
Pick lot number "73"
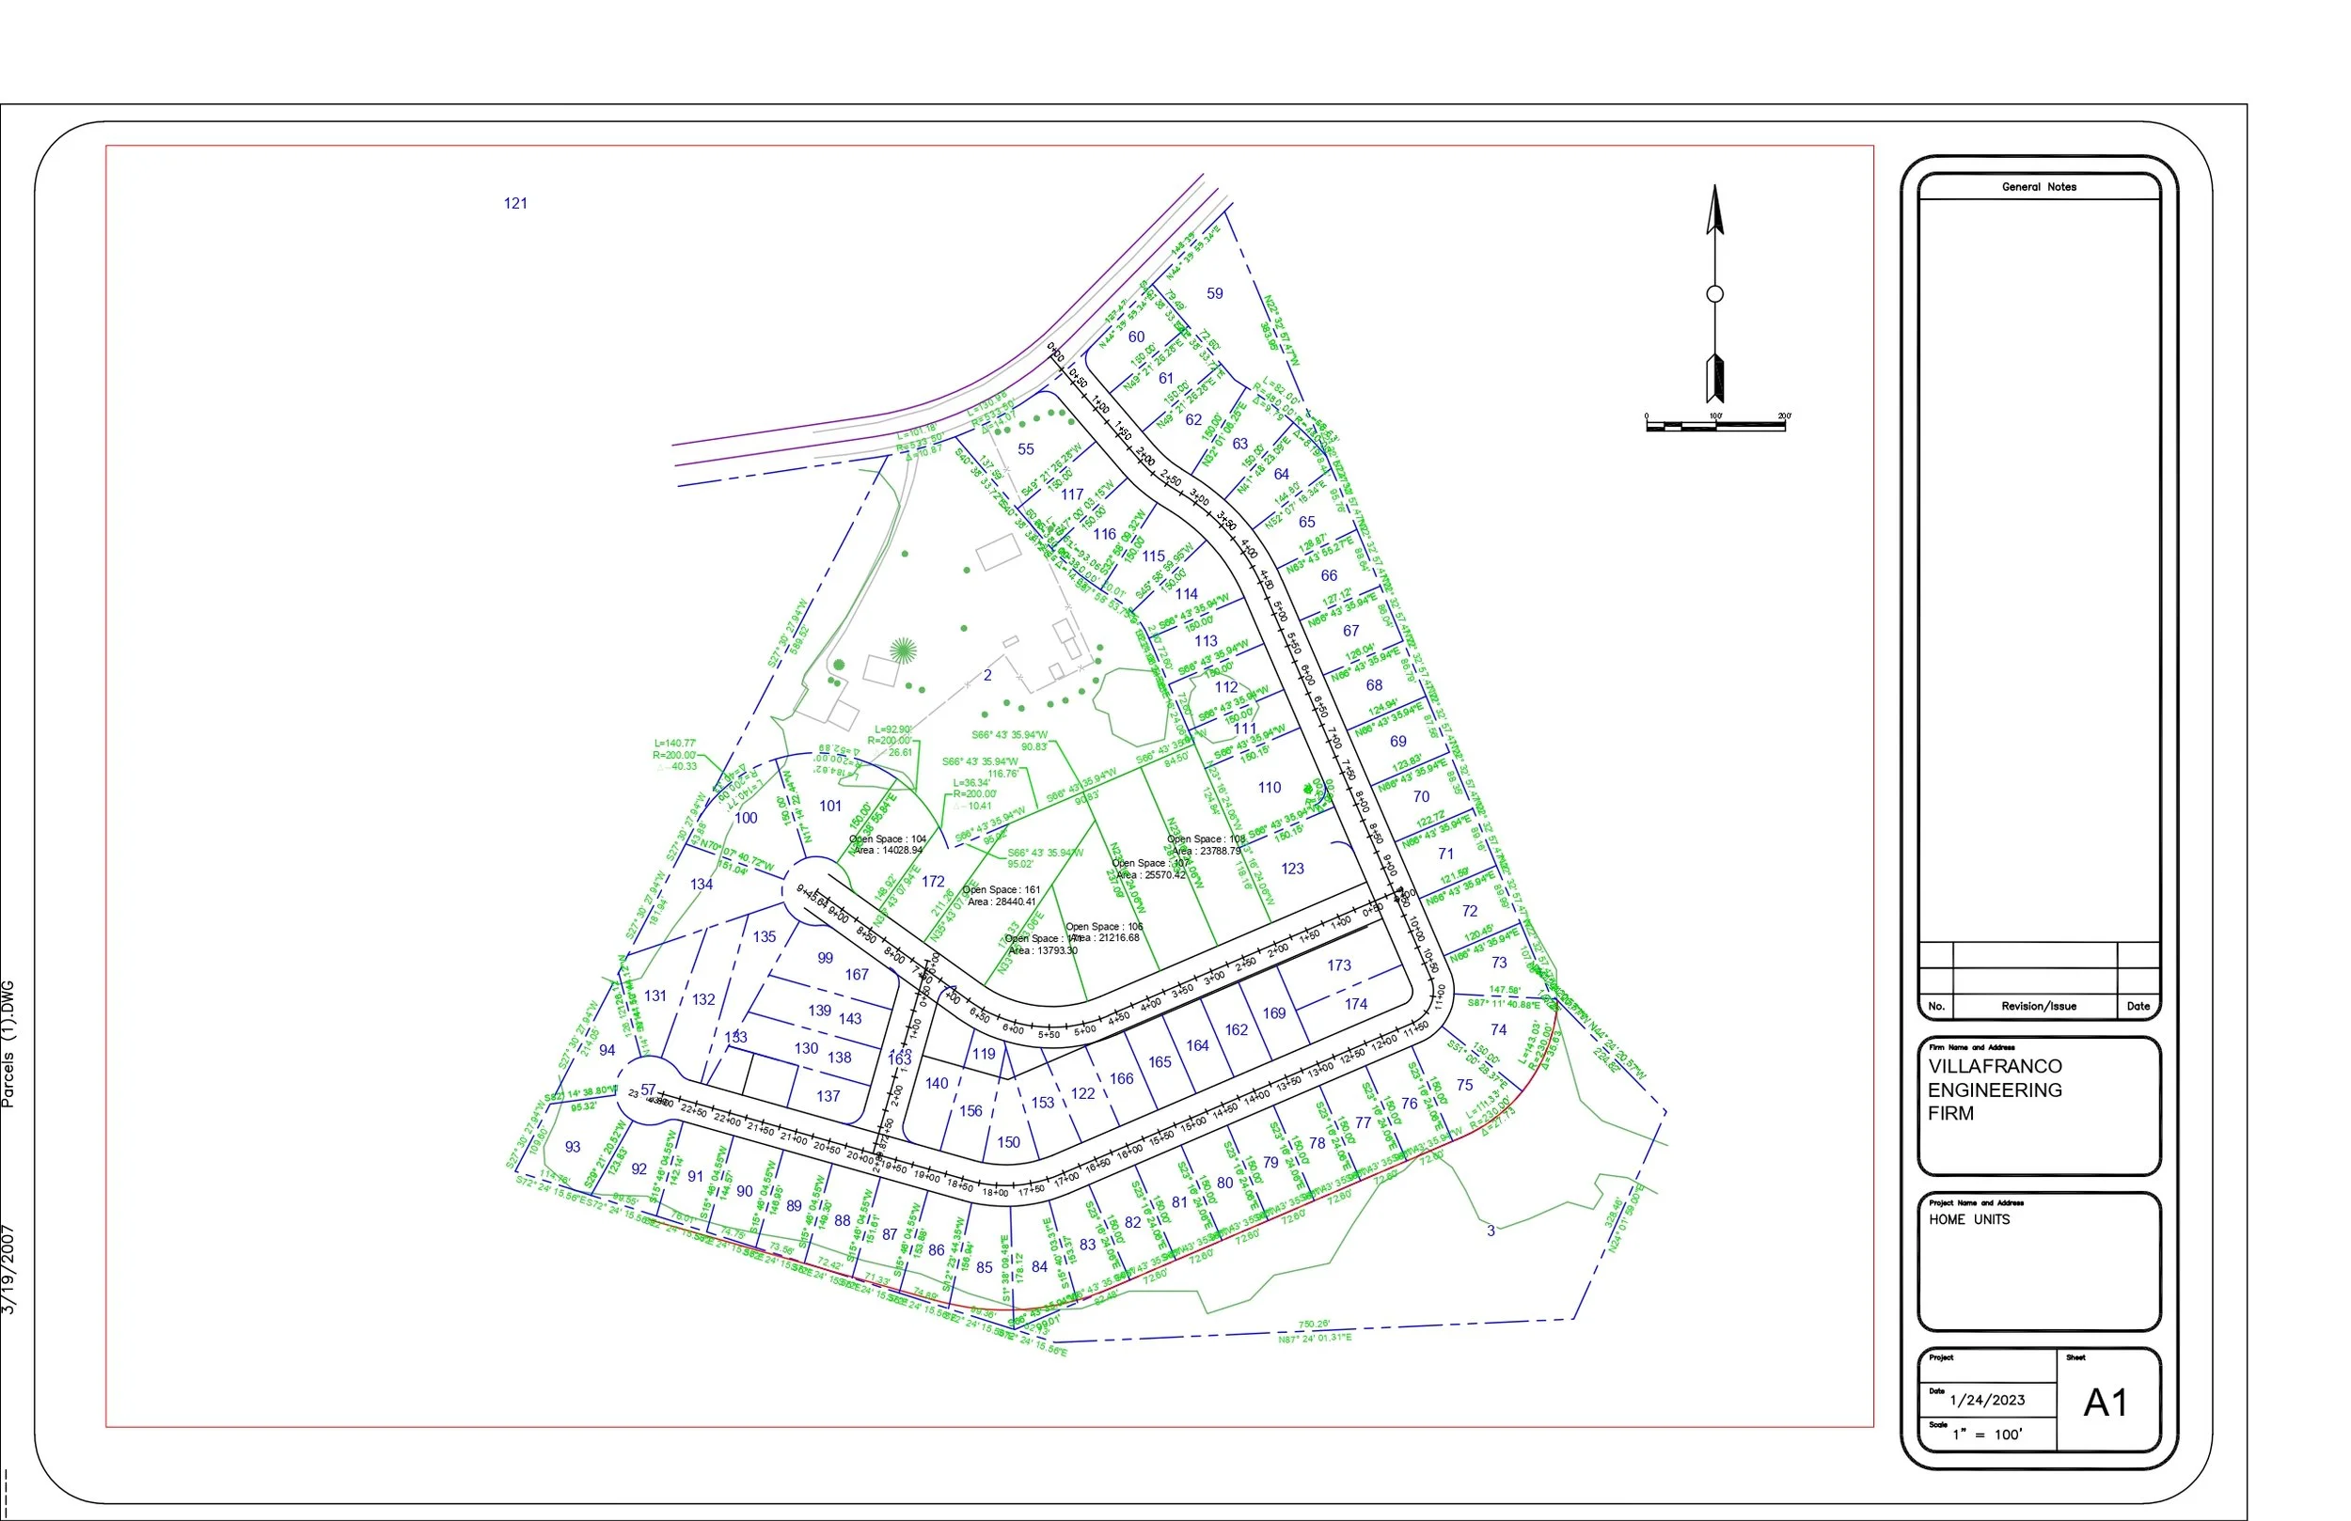point(1500,962)
